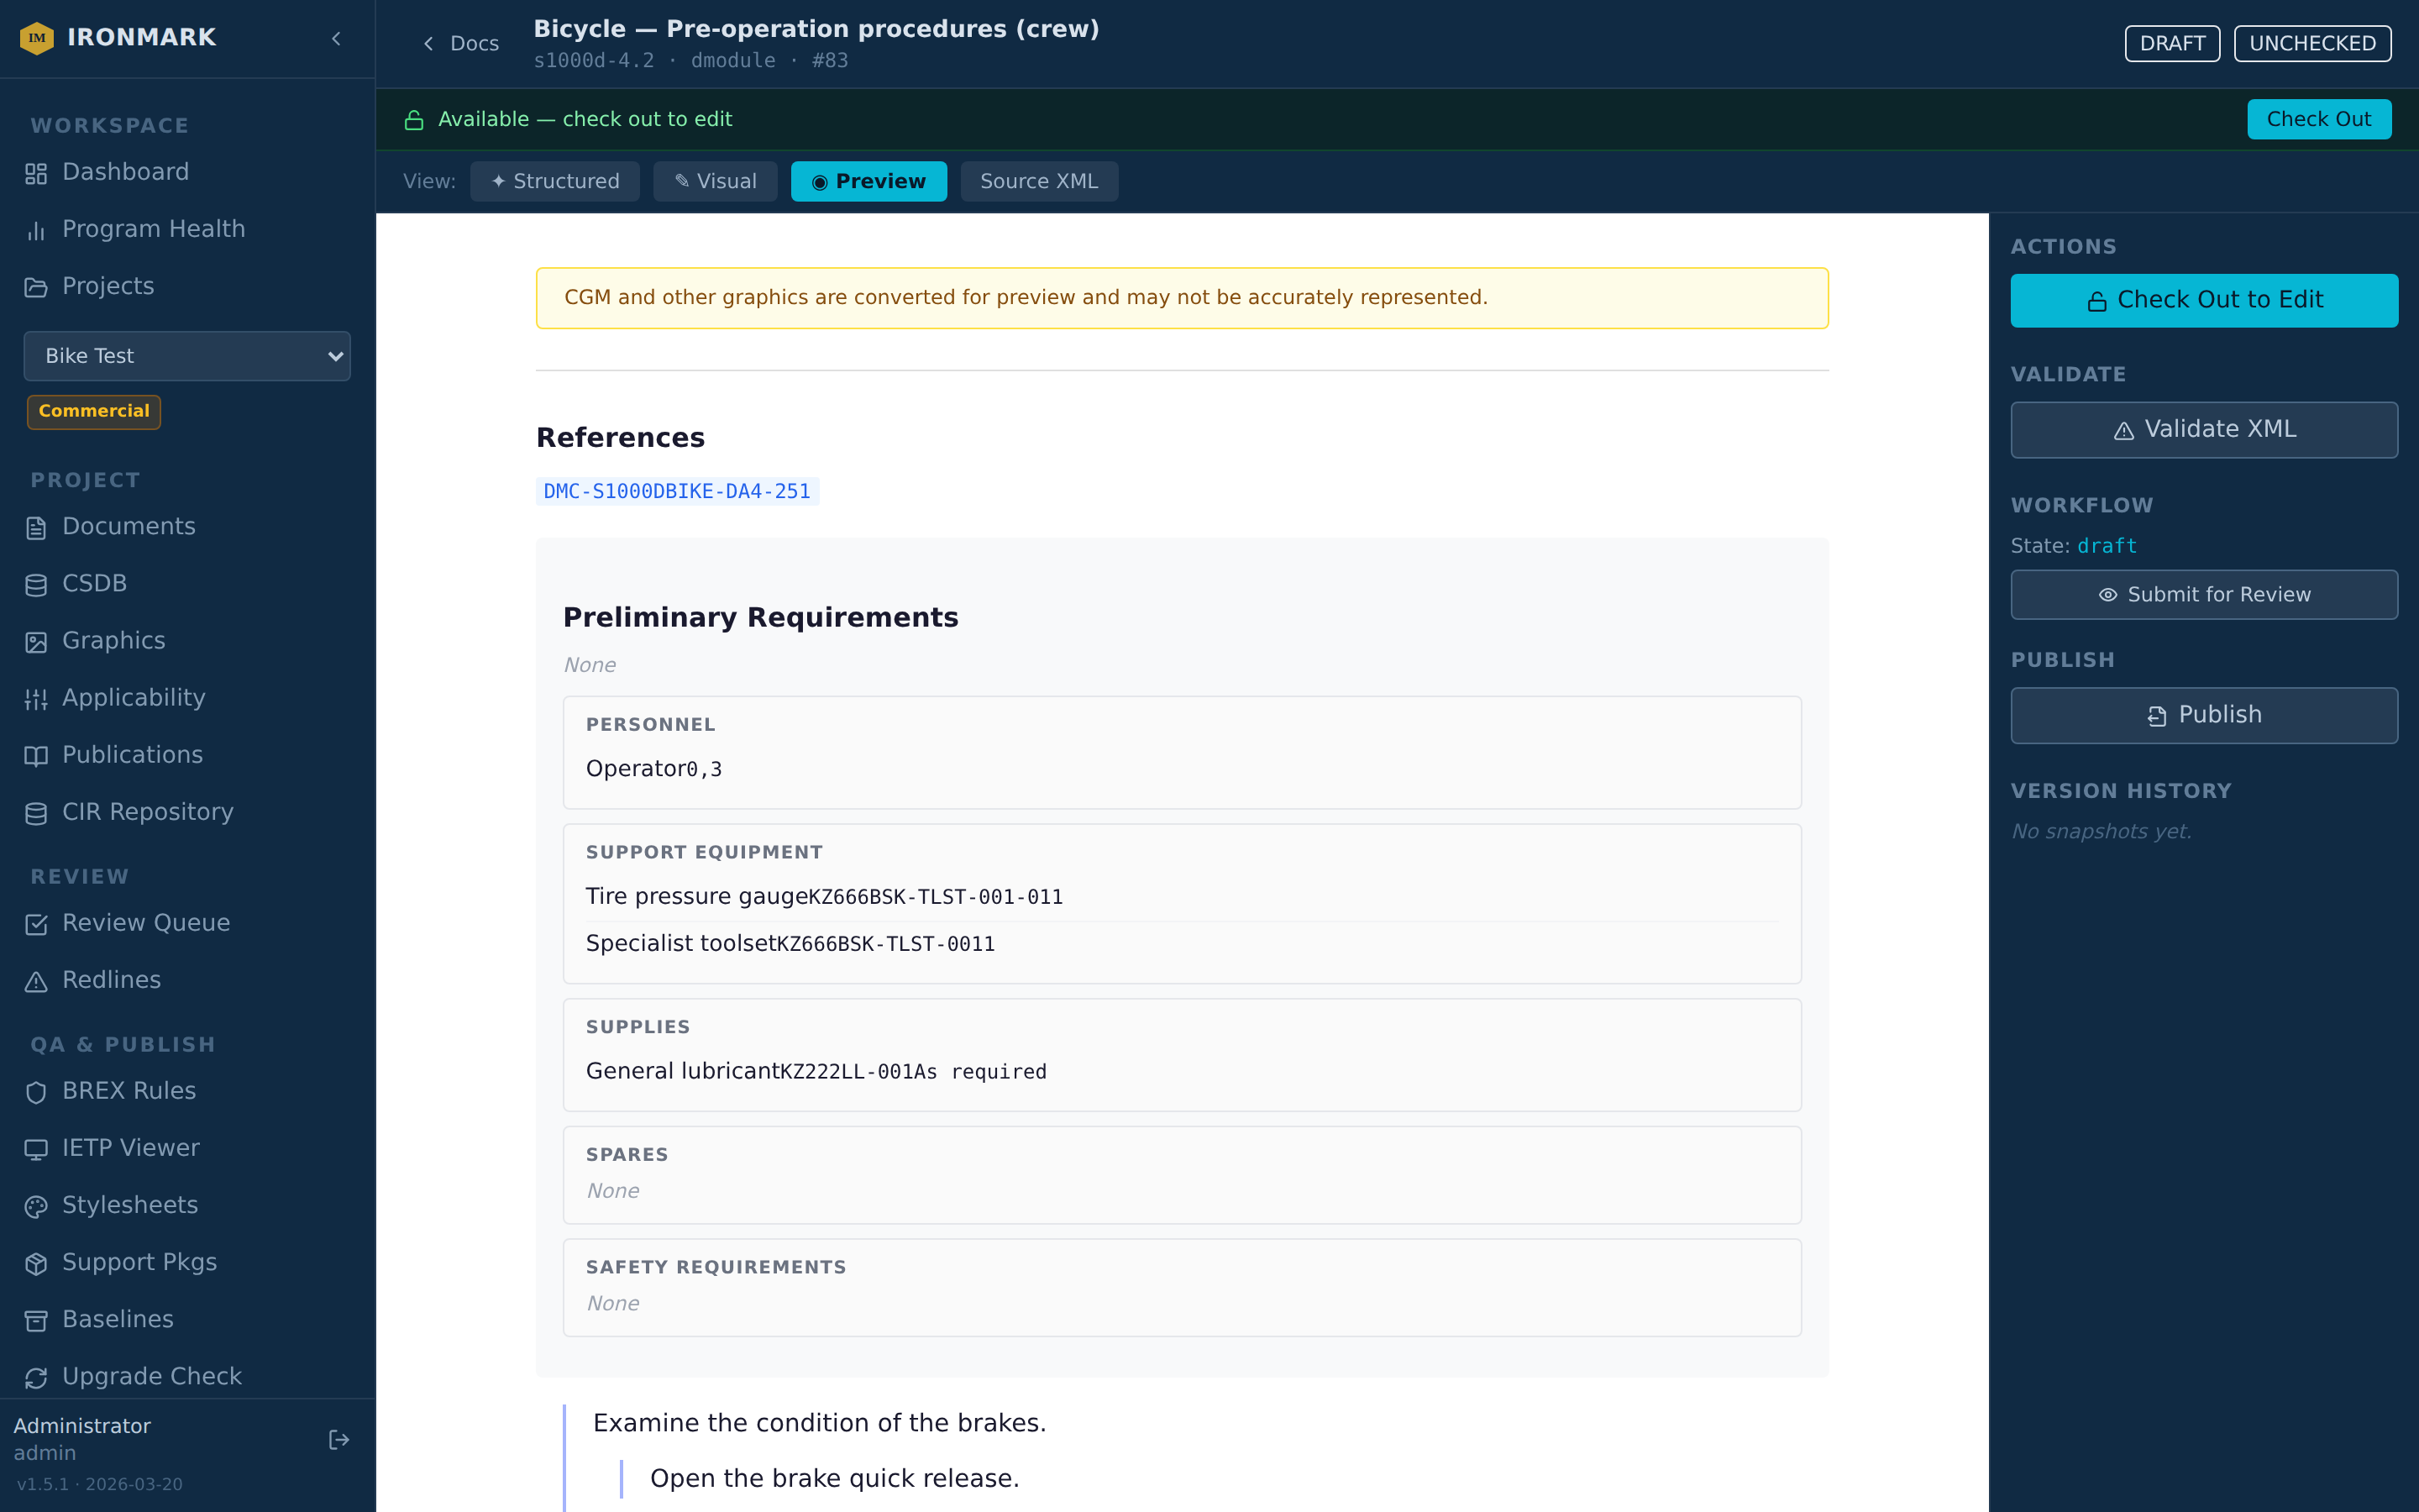Image resolution: width=2419 pixels, height=1512 pixels.
Task: Open the DMC-S1000DBIKE-DA4-251 reference link
Action: pos(677,491)
